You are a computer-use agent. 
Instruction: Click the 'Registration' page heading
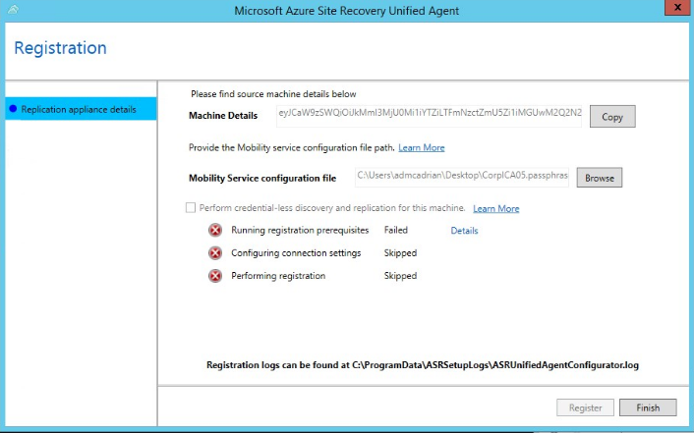coord(60,48)
